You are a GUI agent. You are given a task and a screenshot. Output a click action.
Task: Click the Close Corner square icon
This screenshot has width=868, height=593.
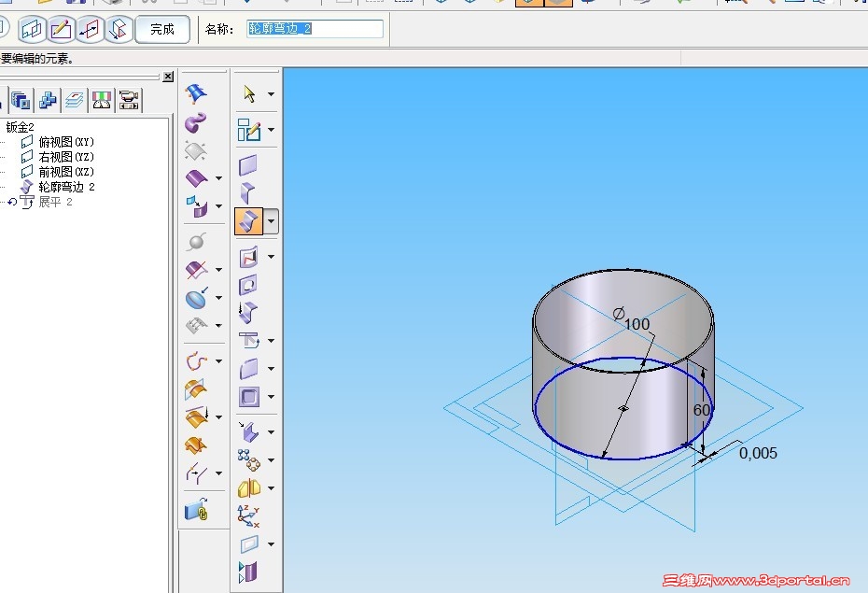(x=248, y=397)
